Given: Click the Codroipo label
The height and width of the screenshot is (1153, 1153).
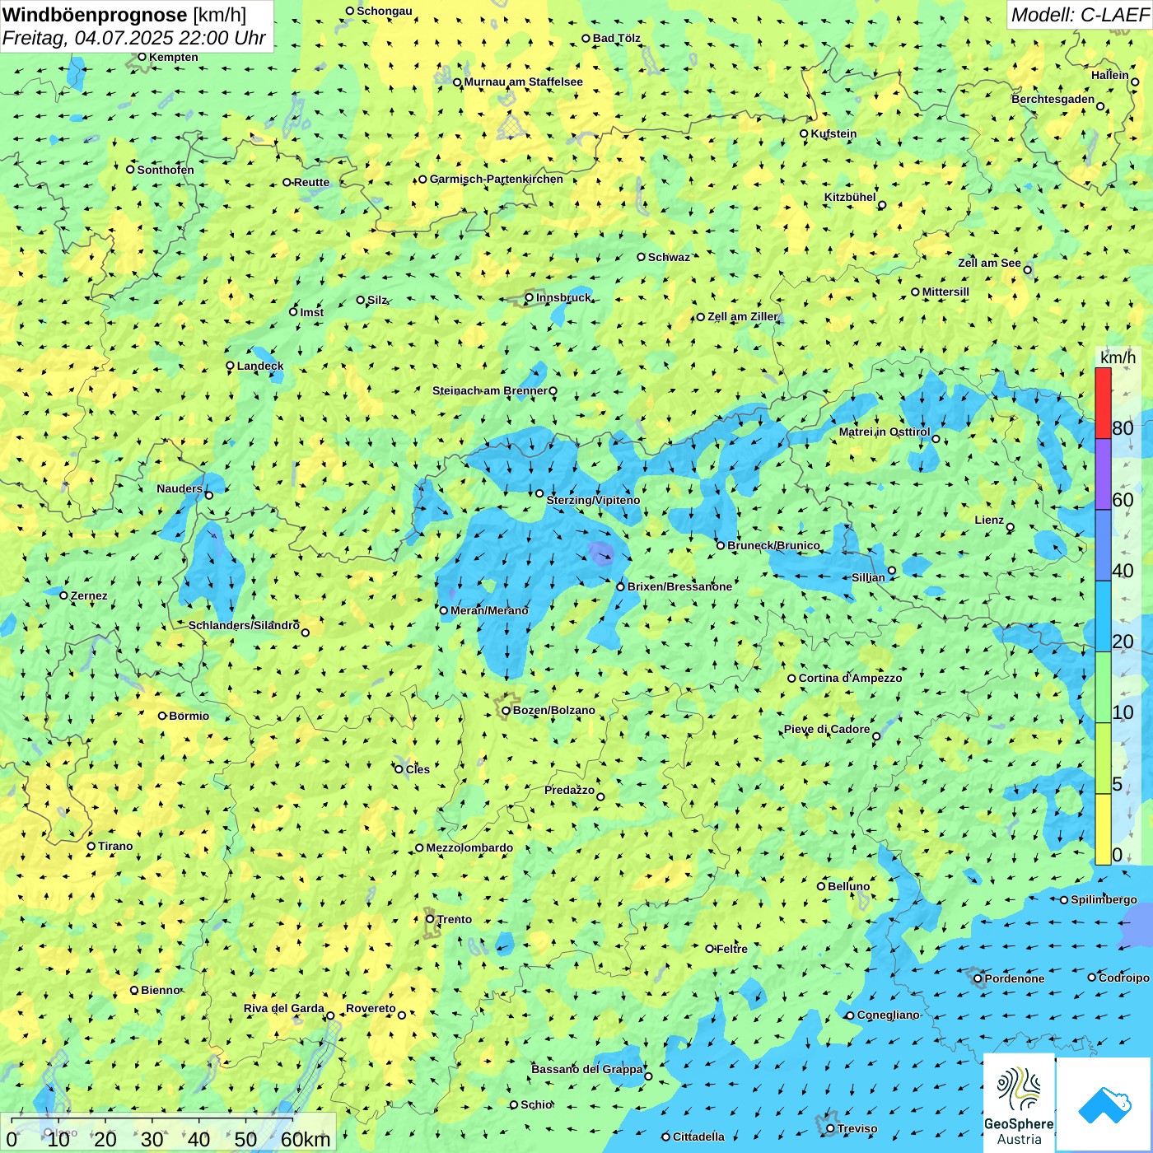Looking at the screenshot, I should [1124, 978].
